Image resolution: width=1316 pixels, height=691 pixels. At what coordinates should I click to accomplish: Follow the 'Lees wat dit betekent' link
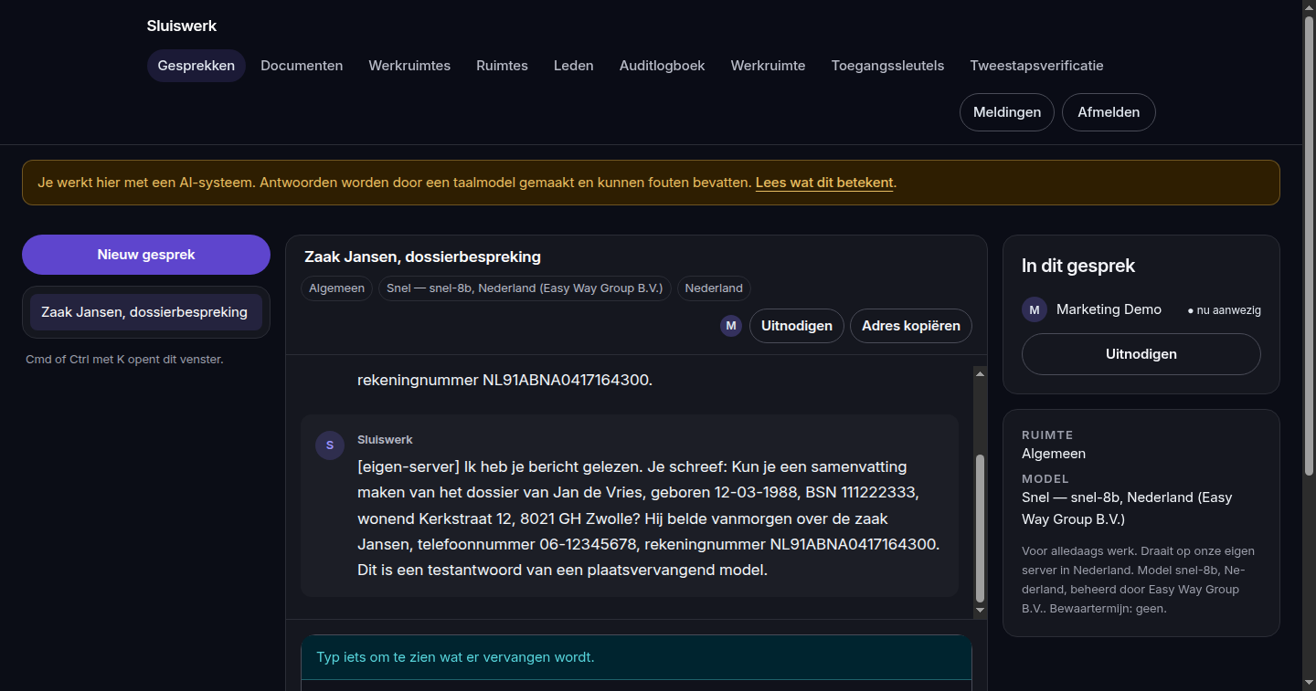click(x=824, y=183)
